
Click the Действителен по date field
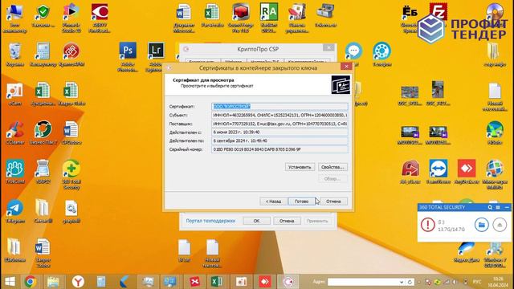[279, 141]
